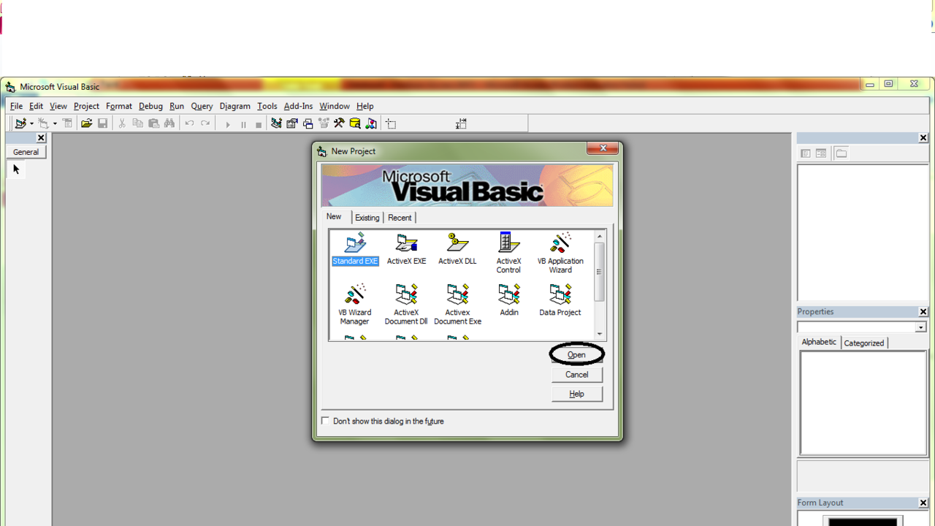Viewport: 935px width, 526px height.
Task: Click the Open button in New Project
Action: pyautogui.click(x=576, y=355)
